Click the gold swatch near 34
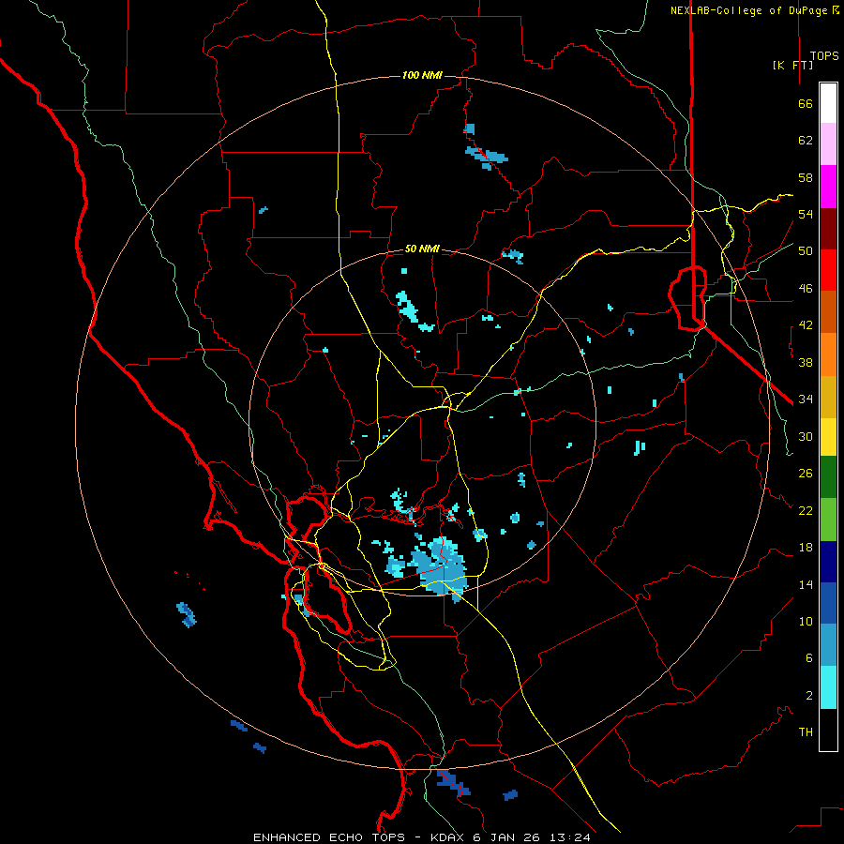Image resolution: width=844 pixels, height=844 pixels. (828, 398)
